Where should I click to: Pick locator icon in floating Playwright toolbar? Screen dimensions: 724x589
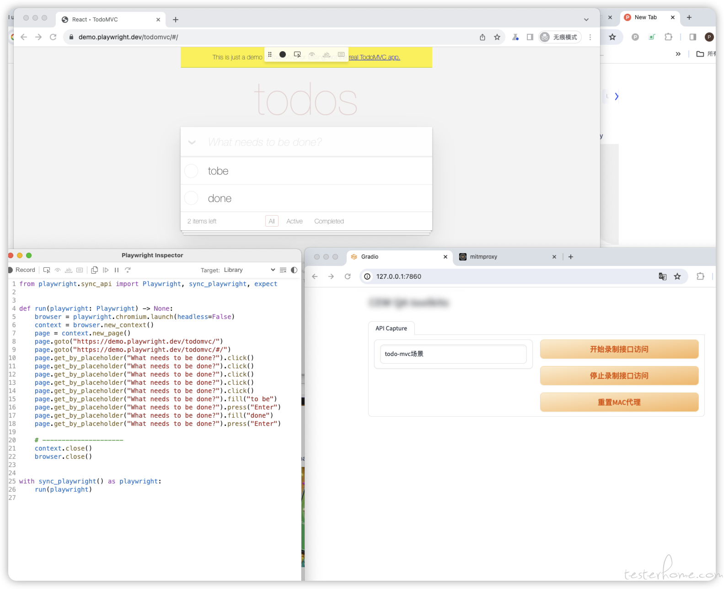coord(297,54)
